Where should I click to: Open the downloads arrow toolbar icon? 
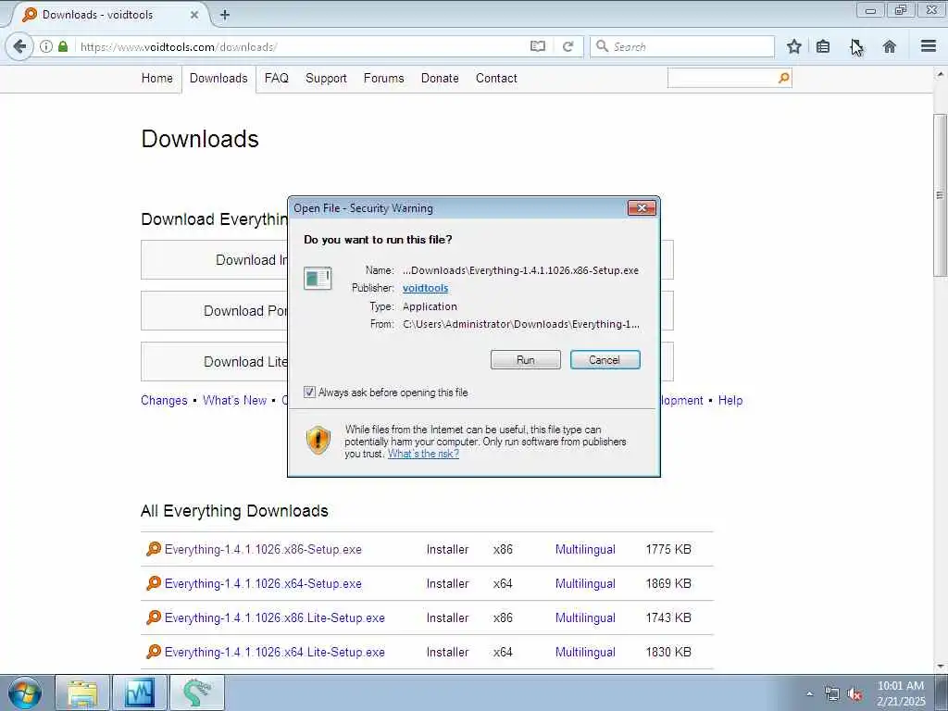(855, 46)
